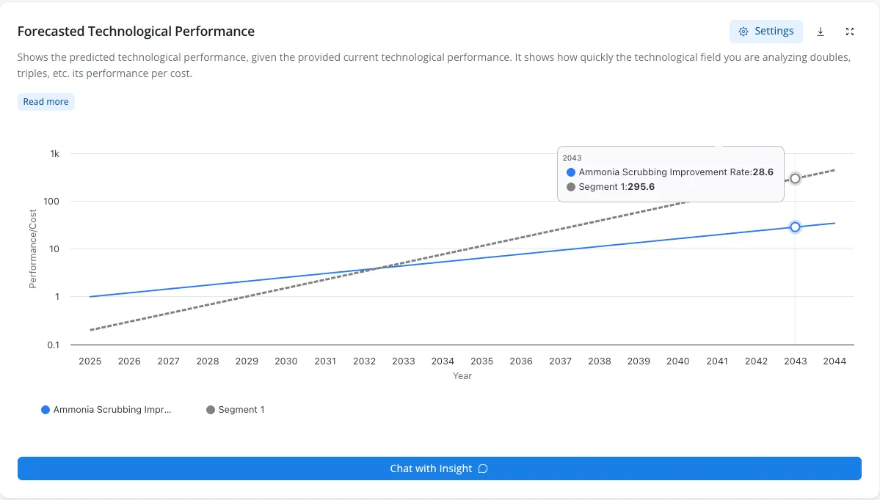Click the tooltip year 2043 heading
Image resolution: width=880 pixels, height=500 pixels.
572,158
